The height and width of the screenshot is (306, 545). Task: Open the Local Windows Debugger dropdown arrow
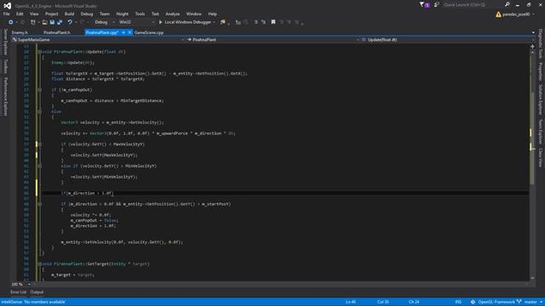214,22
